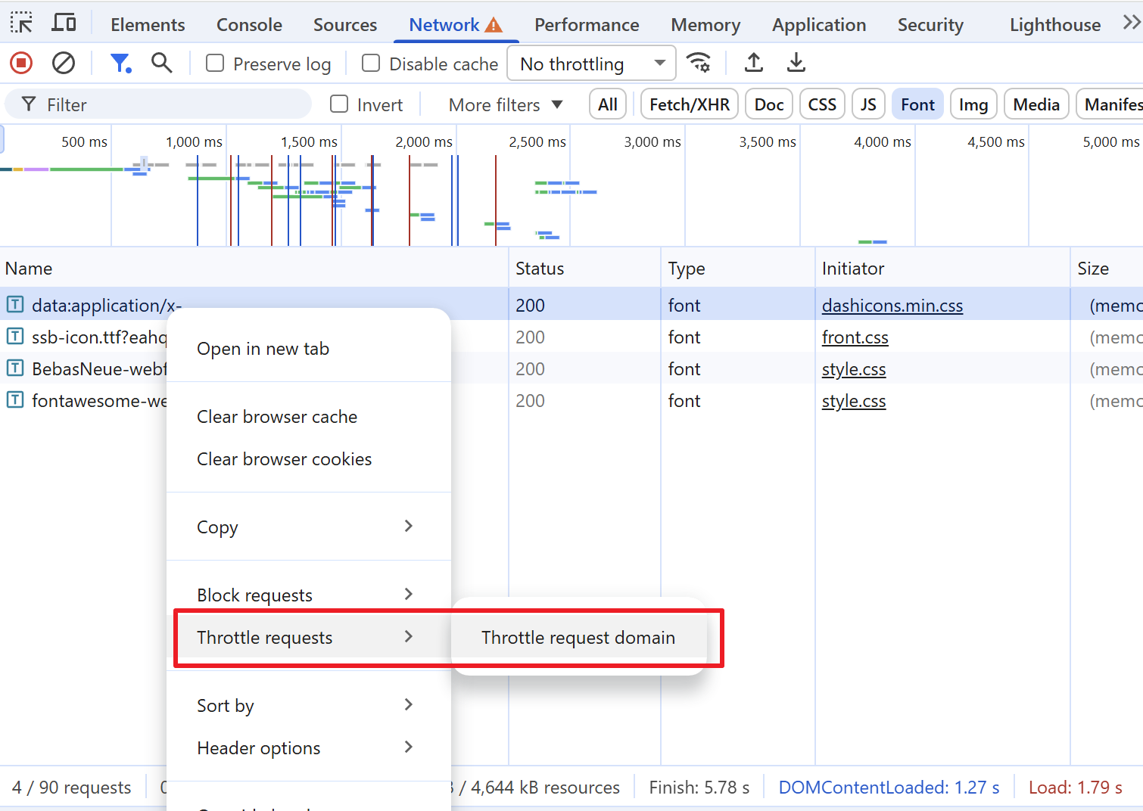Image resolution: width=1143 pixels, height=811 pixels.
Task: Export HAR file with download icon
Action: coord(796,64)
